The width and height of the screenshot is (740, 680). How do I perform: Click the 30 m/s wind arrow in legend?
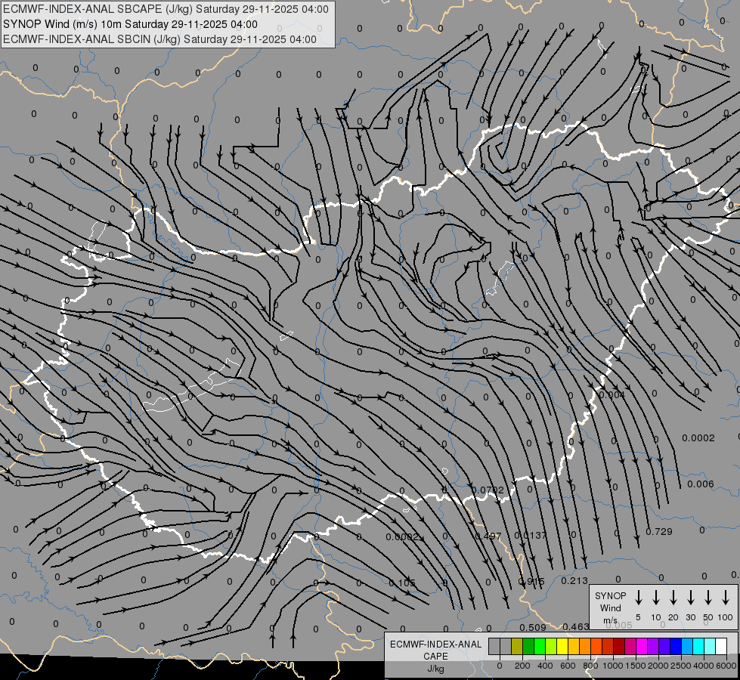690,598
